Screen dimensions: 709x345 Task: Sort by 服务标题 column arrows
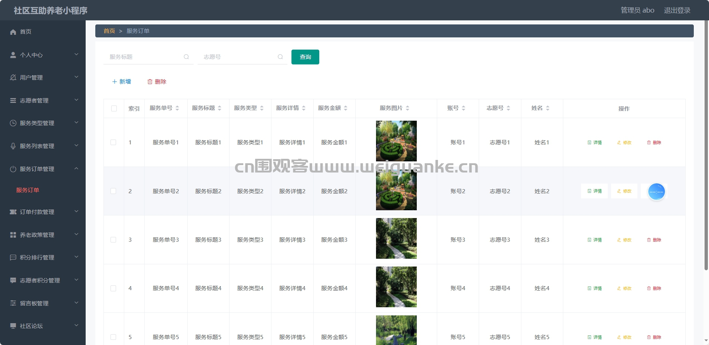(x=220, y=108)
